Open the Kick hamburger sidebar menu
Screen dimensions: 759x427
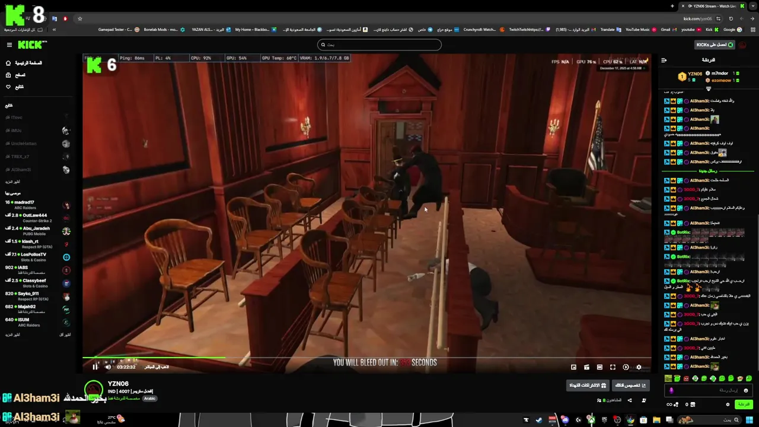pyautogui.click(x=9, y=44)
